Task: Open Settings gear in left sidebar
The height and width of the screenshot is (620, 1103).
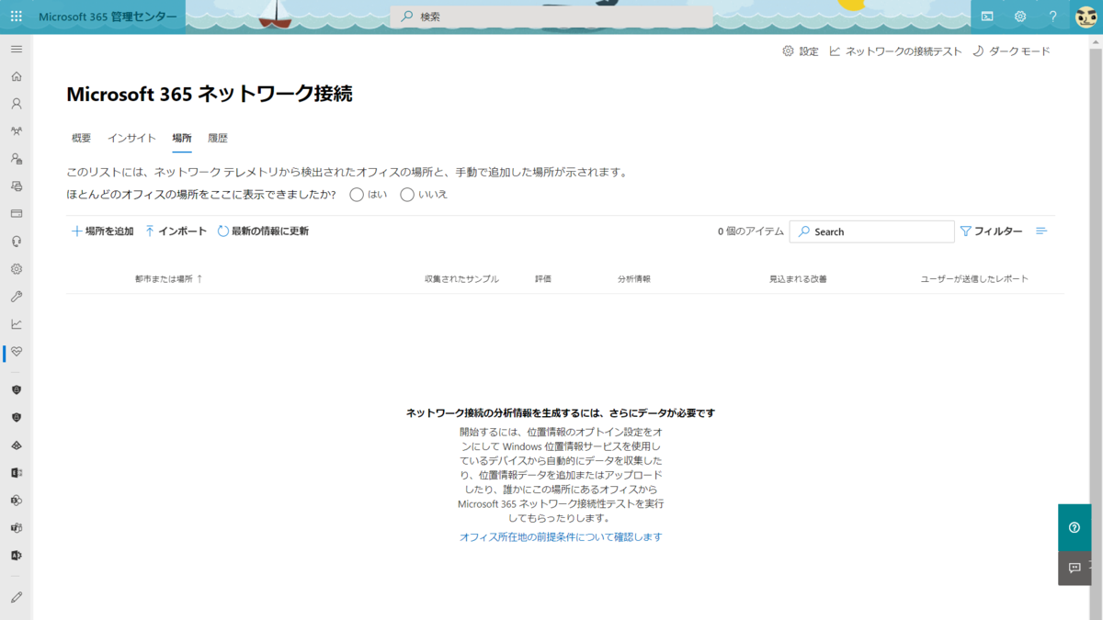Action: click(17, 269)
